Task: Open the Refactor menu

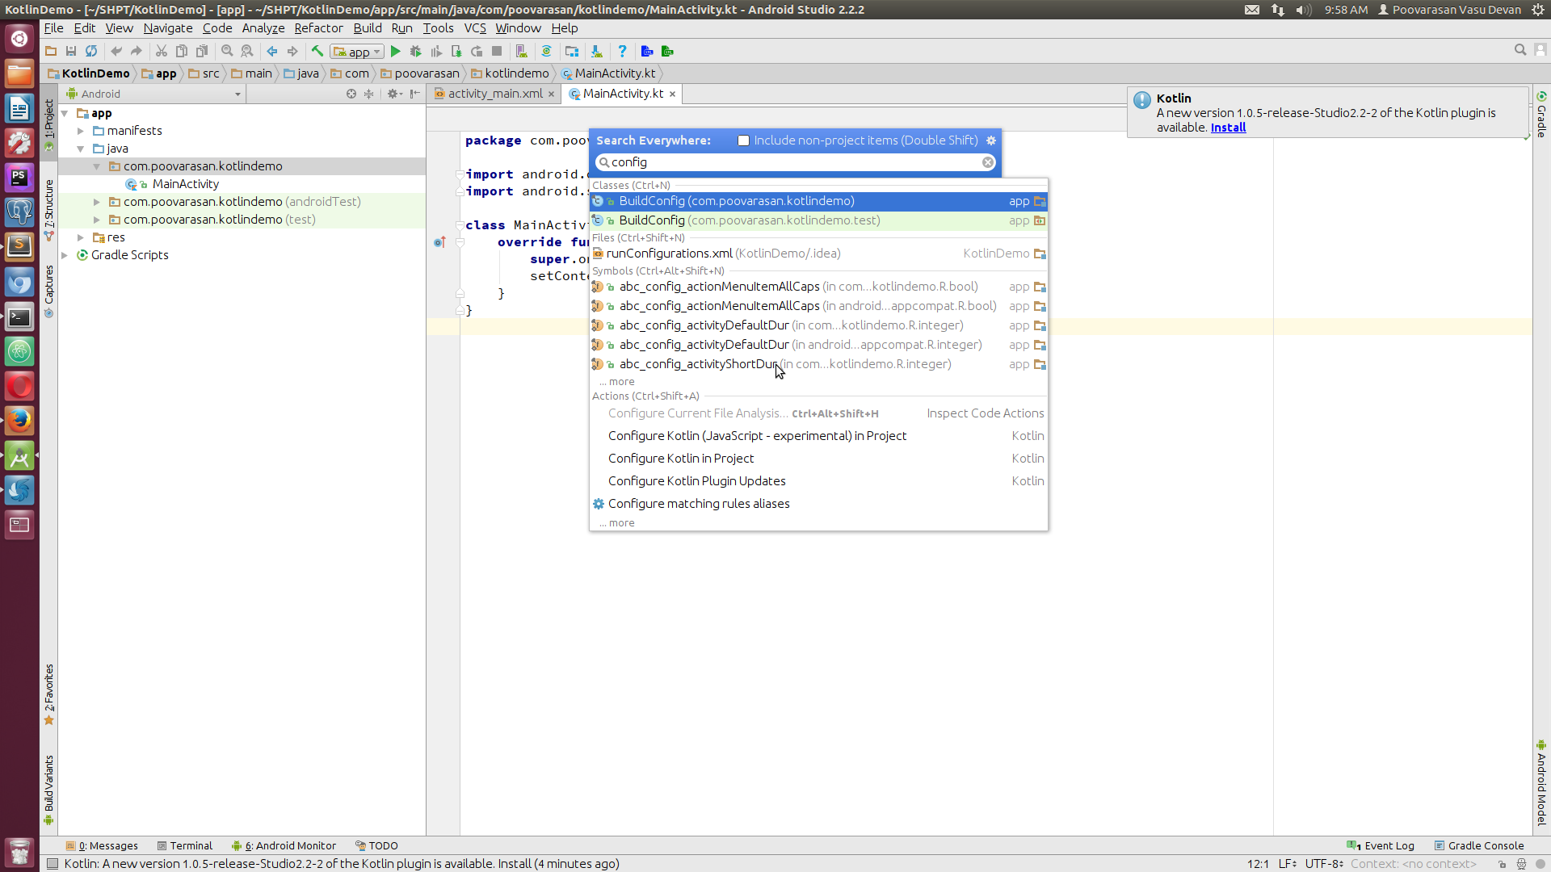Action: point(317,27)
